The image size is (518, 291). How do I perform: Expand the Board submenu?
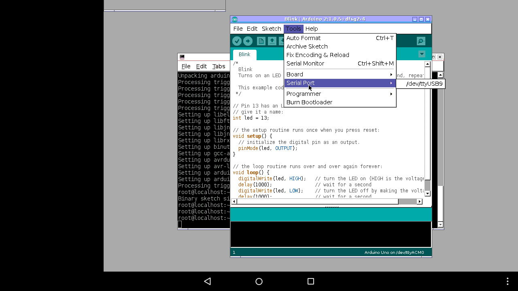pos(340,74)
